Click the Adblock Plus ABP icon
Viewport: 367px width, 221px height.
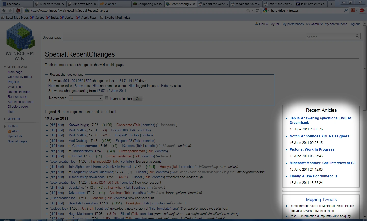(x=362, y=10)
